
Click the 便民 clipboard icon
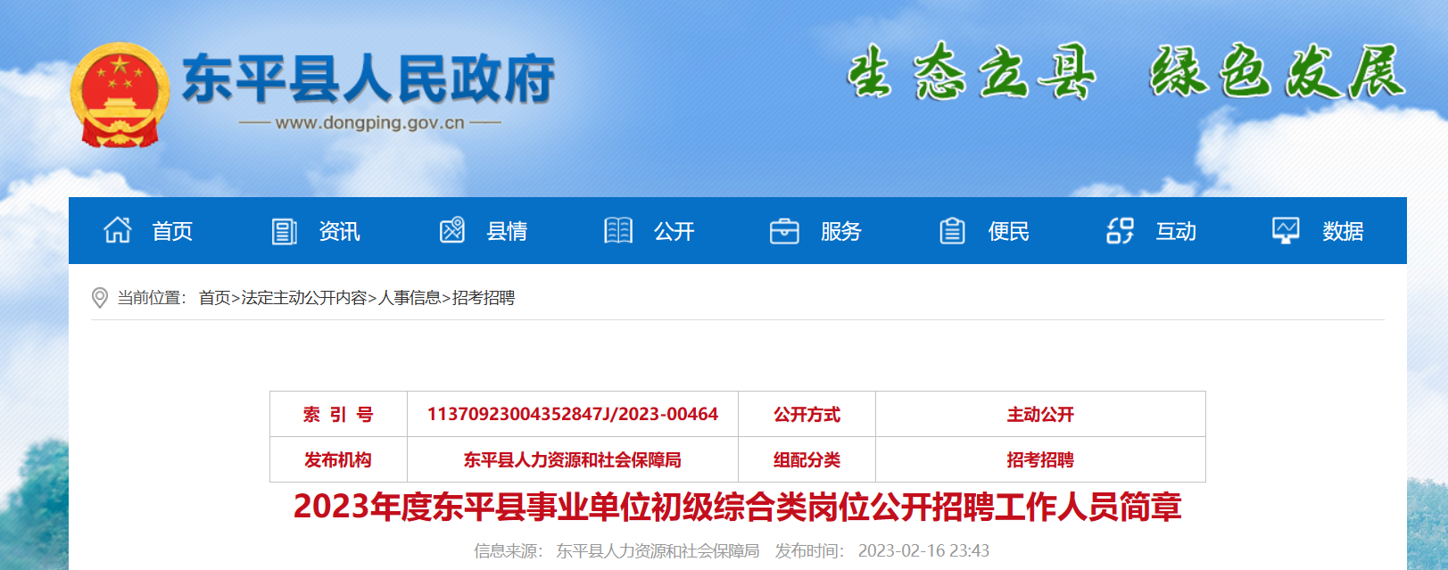click(952, 231)
